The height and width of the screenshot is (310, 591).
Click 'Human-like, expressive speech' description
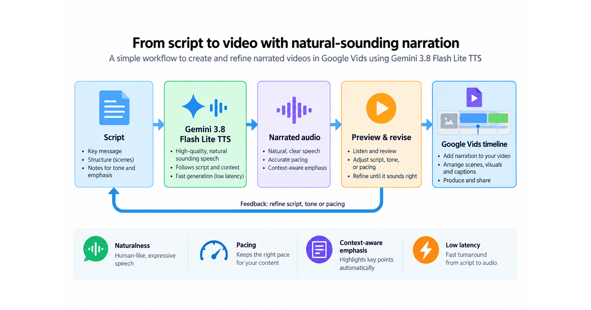[x=145, y=259]
